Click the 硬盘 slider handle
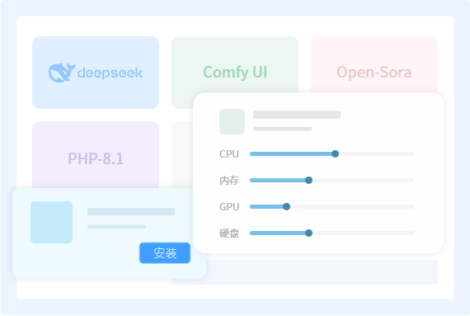This screenshot has width=470, height=316. click(x=308, y=233)
